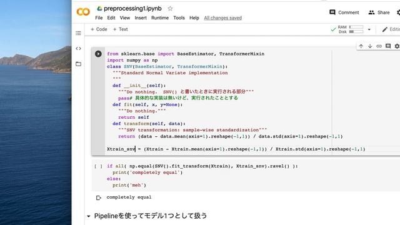Open the View menu
Screen dimensions: 400x225
coord(125,18)
